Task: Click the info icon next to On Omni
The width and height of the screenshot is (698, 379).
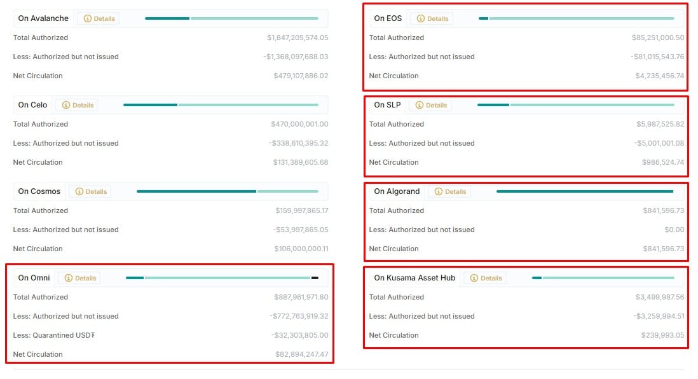Action: pos(69,278)
